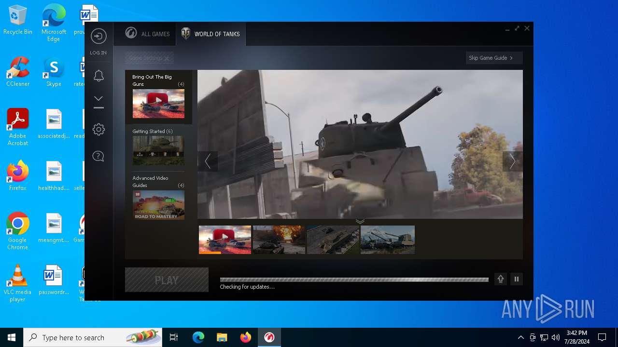Select fourth video thumbnail with snowy tanks
This screenshot has height=347, width=618.
[x=388, y=240]
